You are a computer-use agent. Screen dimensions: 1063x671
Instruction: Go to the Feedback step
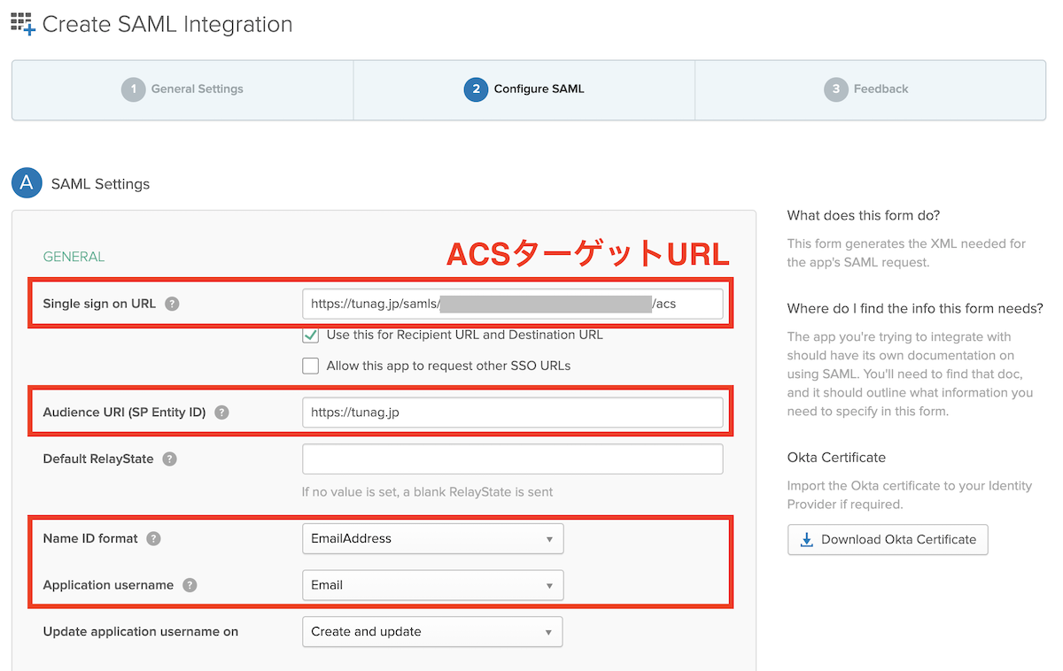(870, 89)
